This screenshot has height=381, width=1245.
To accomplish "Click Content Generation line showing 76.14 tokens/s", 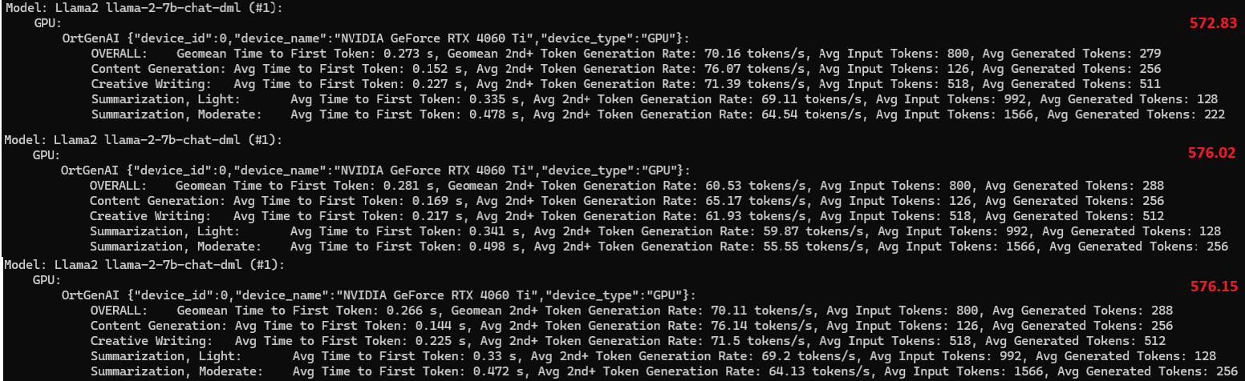I will click(631, 326).
